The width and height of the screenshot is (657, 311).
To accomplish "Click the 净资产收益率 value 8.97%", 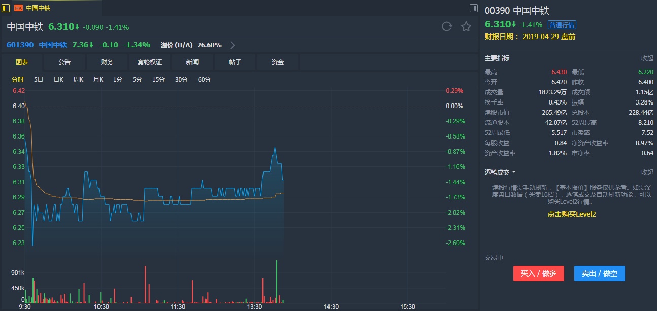I will (644, 143).
